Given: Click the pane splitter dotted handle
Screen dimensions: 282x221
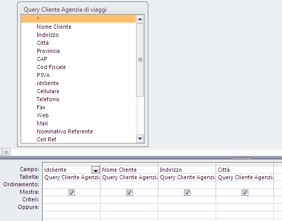Looking at the screenshot, I should 242,158.
